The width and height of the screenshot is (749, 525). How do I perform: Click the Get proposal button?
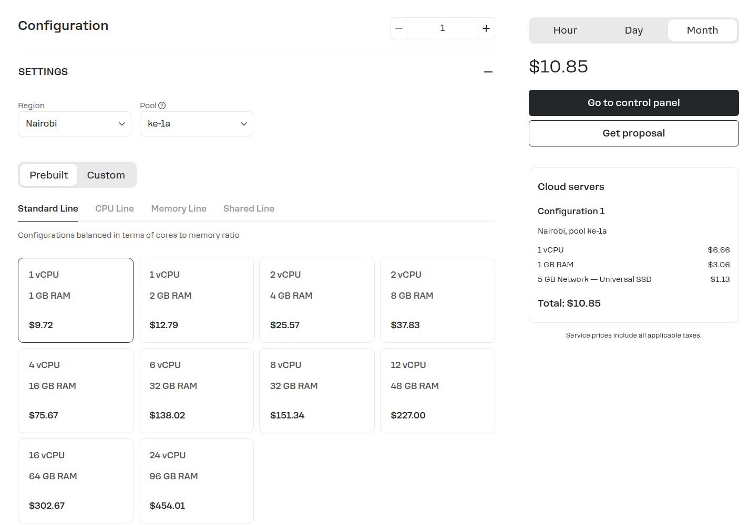pyautogui.click(x=634, y=133)
